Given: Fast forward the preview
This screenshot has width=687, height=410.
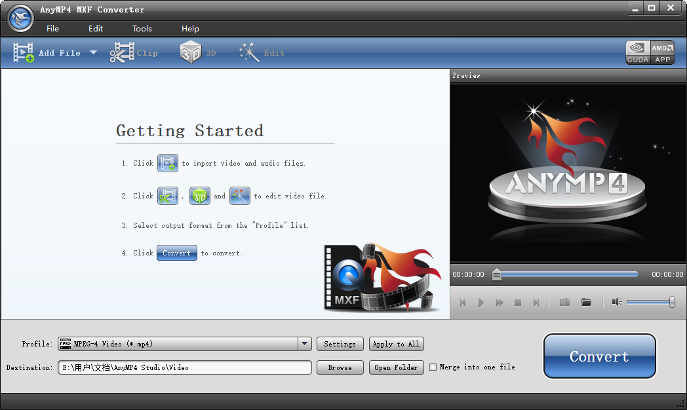Looking at the screenshot, I should pyautogui.click(x=500, y=303).
